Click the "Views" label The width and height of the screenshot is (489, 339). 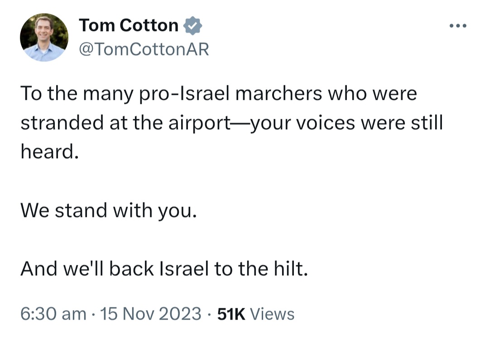272,314
